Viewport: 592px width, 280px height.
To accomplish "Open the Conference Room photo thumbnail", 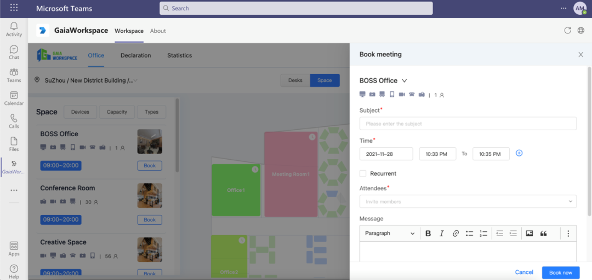I will click(x=150, y=196).
